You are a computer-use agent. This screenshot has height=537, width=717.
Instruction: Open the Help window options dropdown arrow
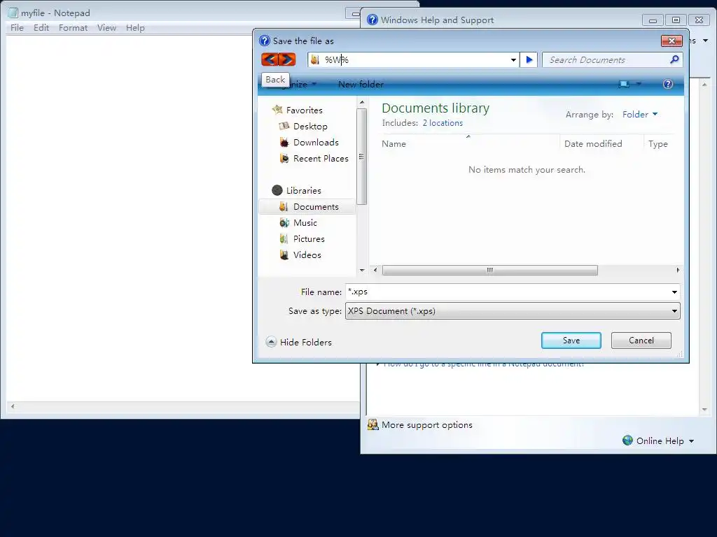(x=706, y=41)
